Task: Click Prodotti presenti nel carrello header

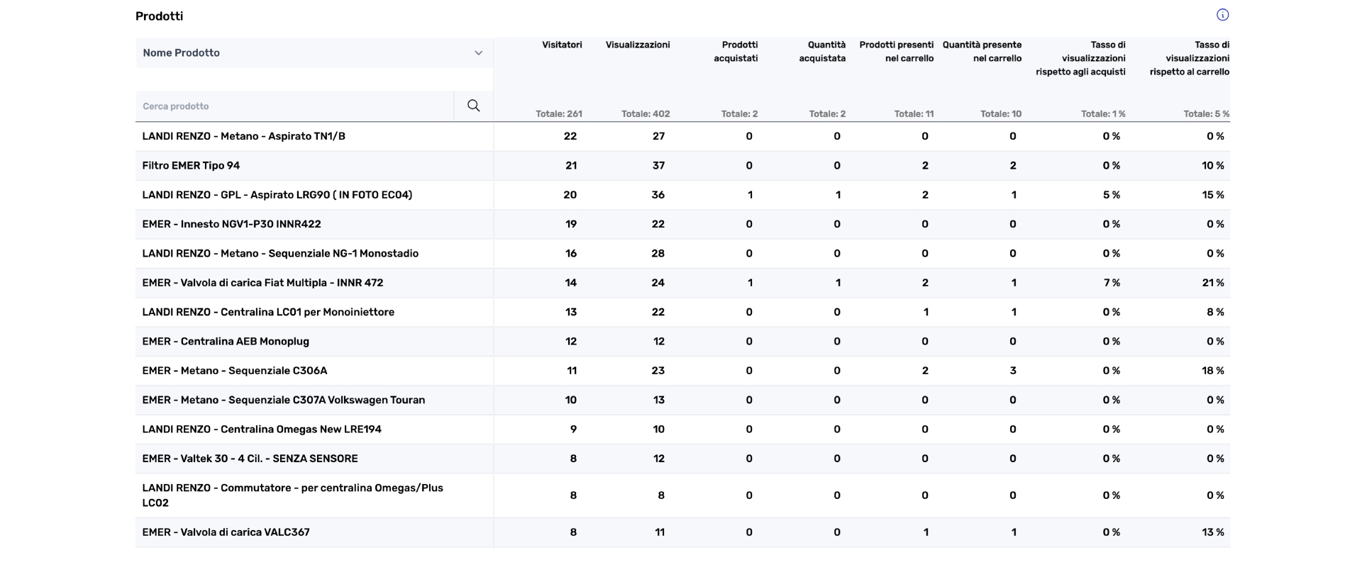Action: tap(896, 52)
